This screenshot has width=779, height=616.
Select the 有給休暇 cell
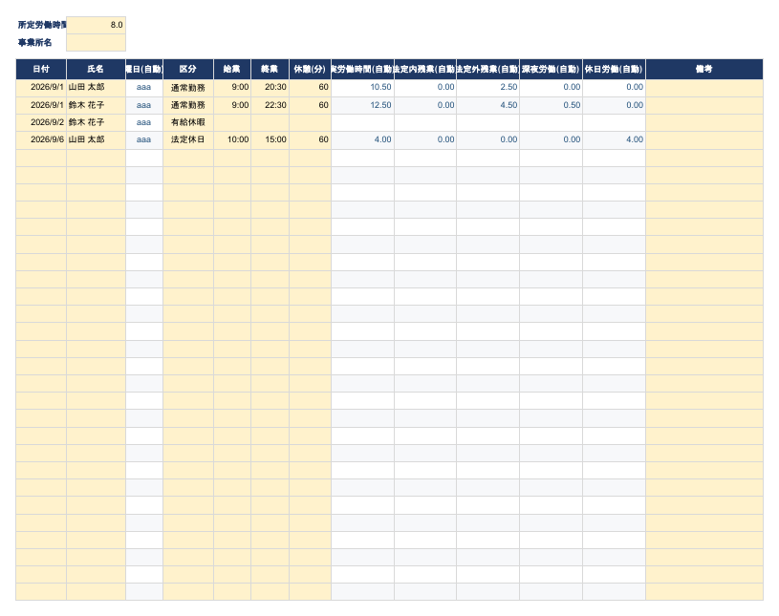[188, 122]
